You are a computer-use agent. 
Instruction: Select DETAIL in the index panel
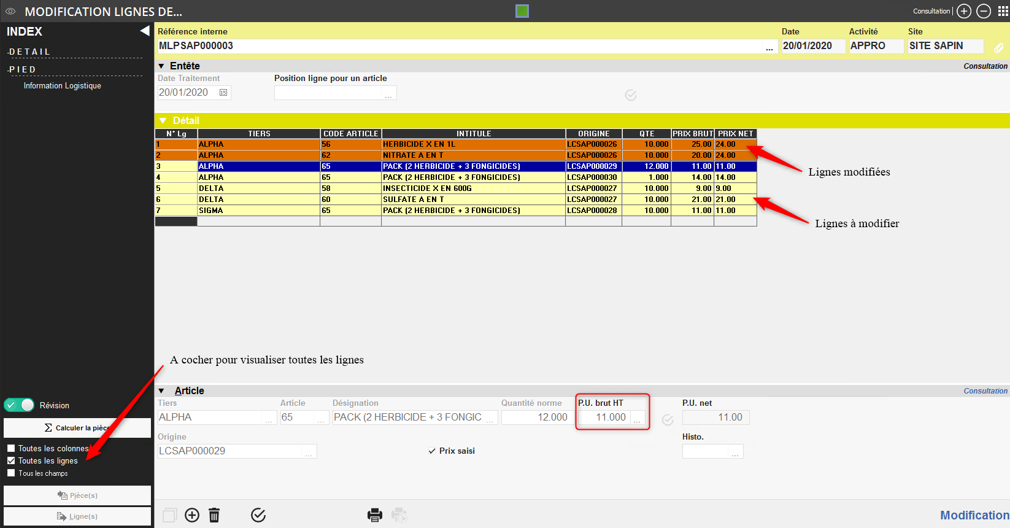29,52
